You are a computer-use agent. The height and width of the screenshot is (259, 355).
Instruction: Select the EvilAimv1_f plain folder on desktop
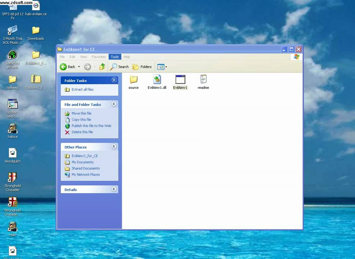(x=36, y=58)
